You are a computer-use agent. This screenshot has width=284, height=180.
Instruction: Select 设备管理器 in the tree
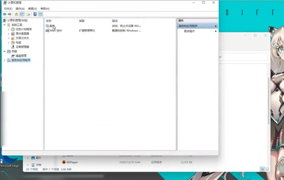[22, 47]
